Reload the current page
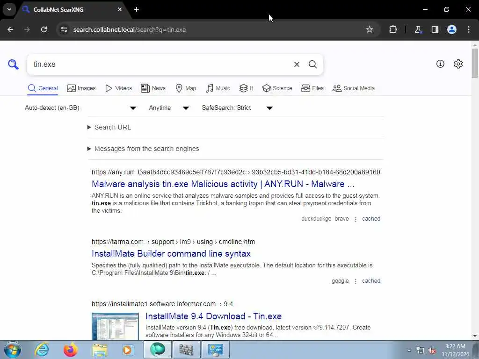The image size is (479, 359). pos(44,29)
